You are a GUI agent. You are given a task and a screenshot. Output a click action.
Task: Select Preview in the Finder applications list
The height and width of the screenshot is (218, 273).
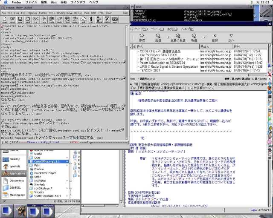pos(39,169)
